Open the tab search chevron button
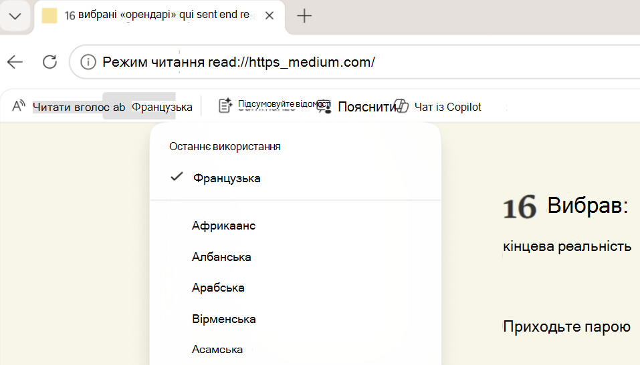Image resolution: width=640 pixels, height=365 pixels. point(15,16)
